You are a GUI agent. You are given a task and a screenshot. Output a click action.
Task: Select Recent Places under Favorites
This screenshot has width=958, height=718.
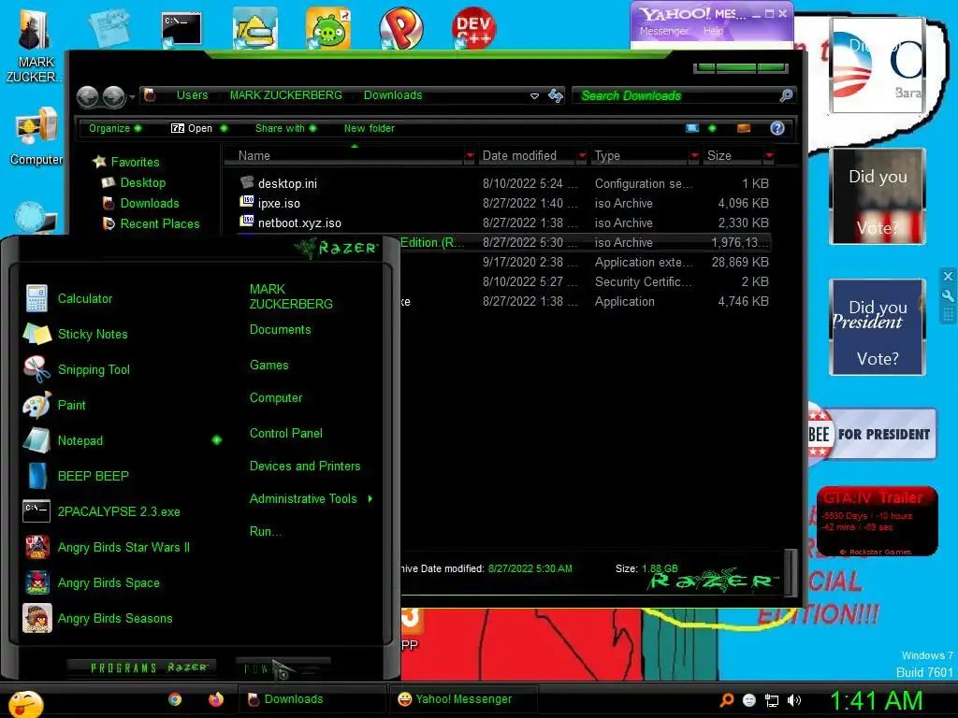[x=159, y=223]
